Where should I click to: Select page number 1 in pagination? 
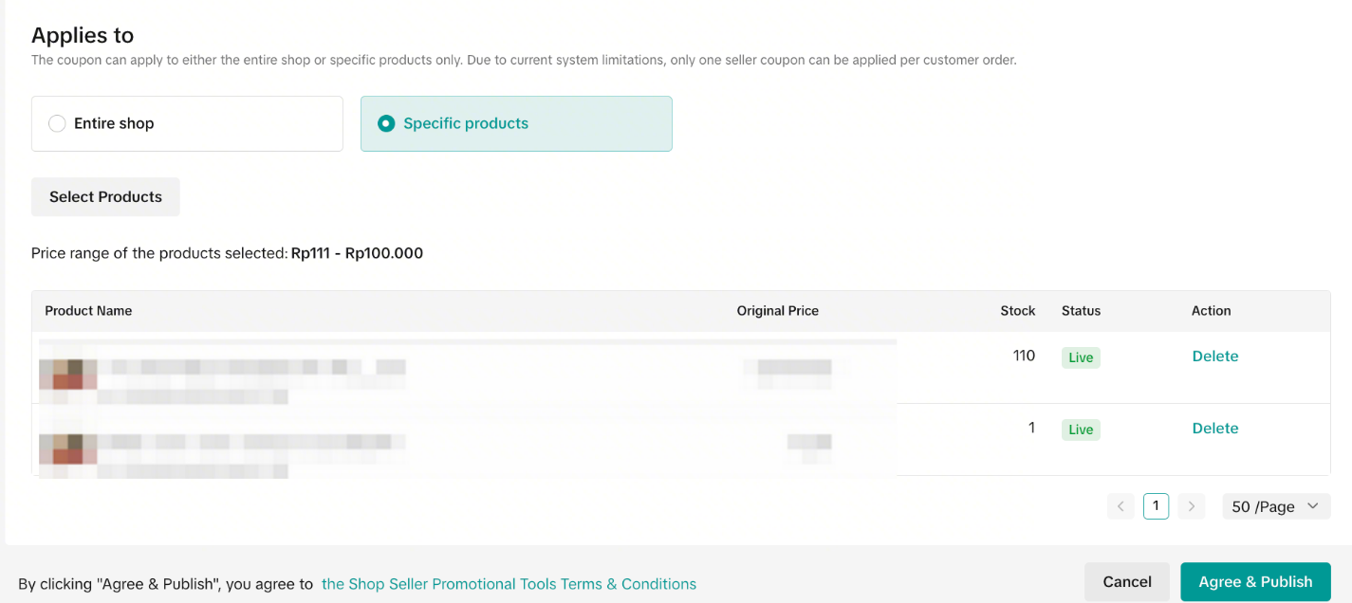point(1156,506)
